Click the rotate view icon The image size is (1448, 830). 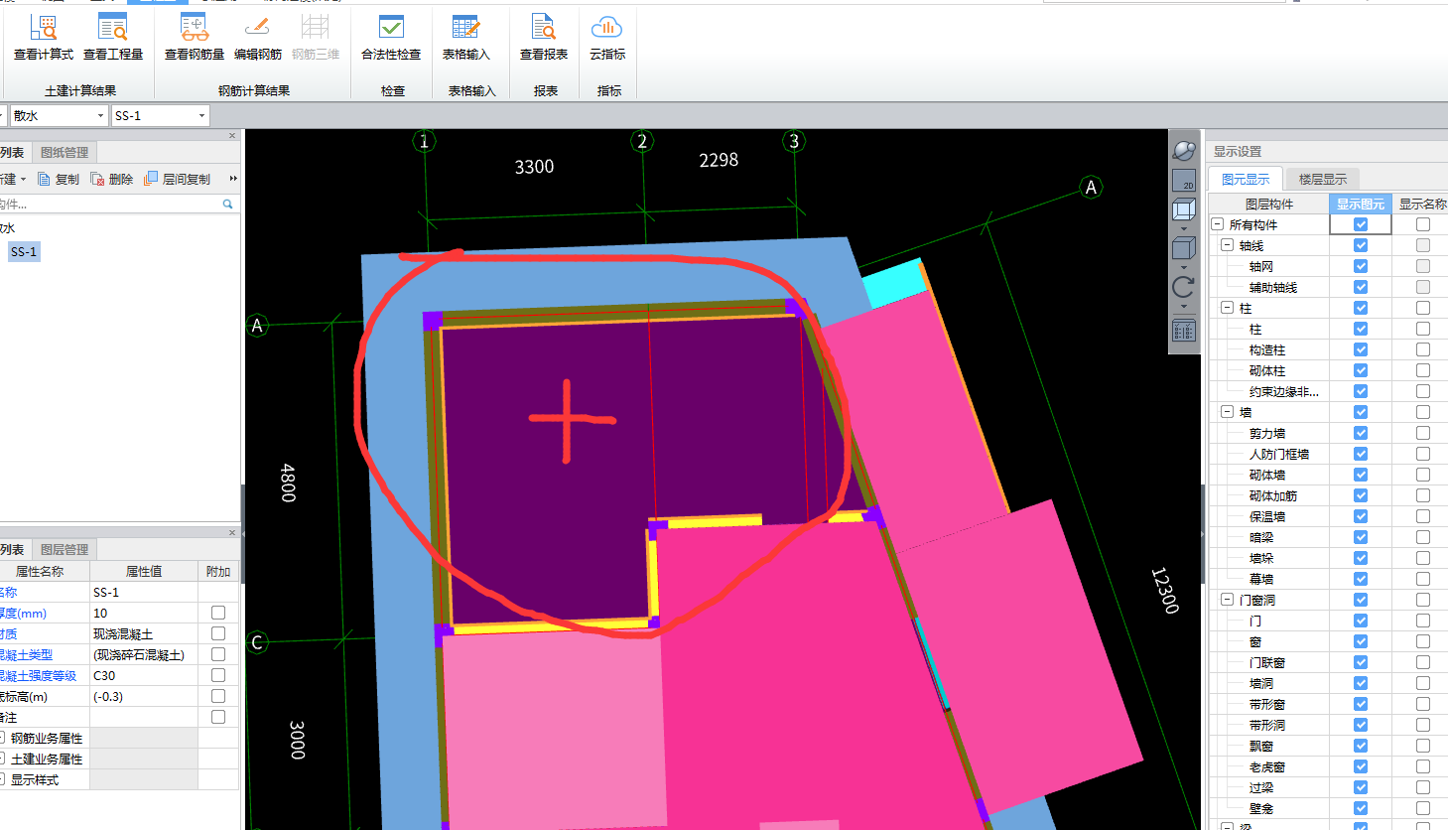(1184, 287)
